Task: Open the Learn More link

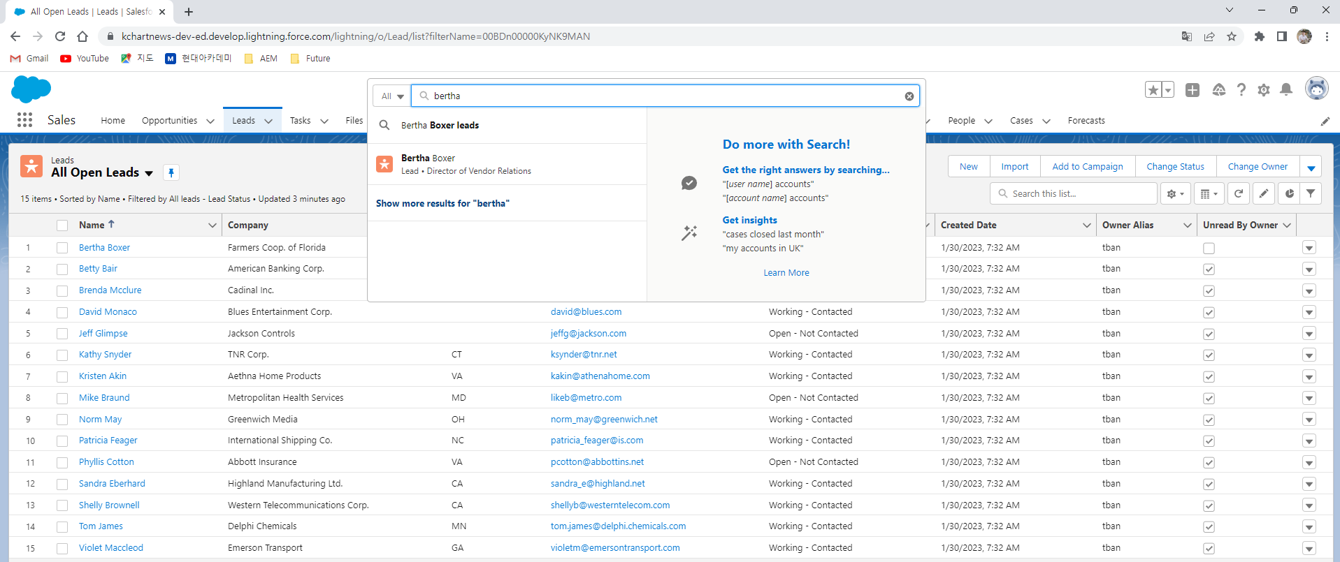Action: 786,273
